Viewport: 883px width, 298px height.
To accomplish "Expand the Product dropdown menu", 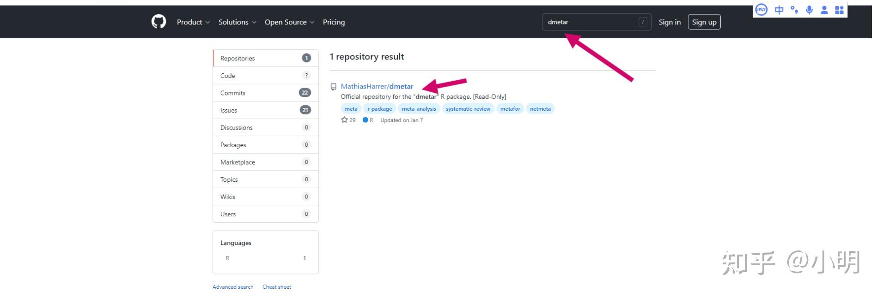I will tap(193, 22).
